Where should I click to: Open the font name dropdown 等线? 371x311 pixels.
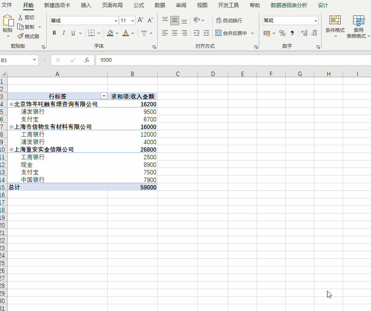(116, 21)
